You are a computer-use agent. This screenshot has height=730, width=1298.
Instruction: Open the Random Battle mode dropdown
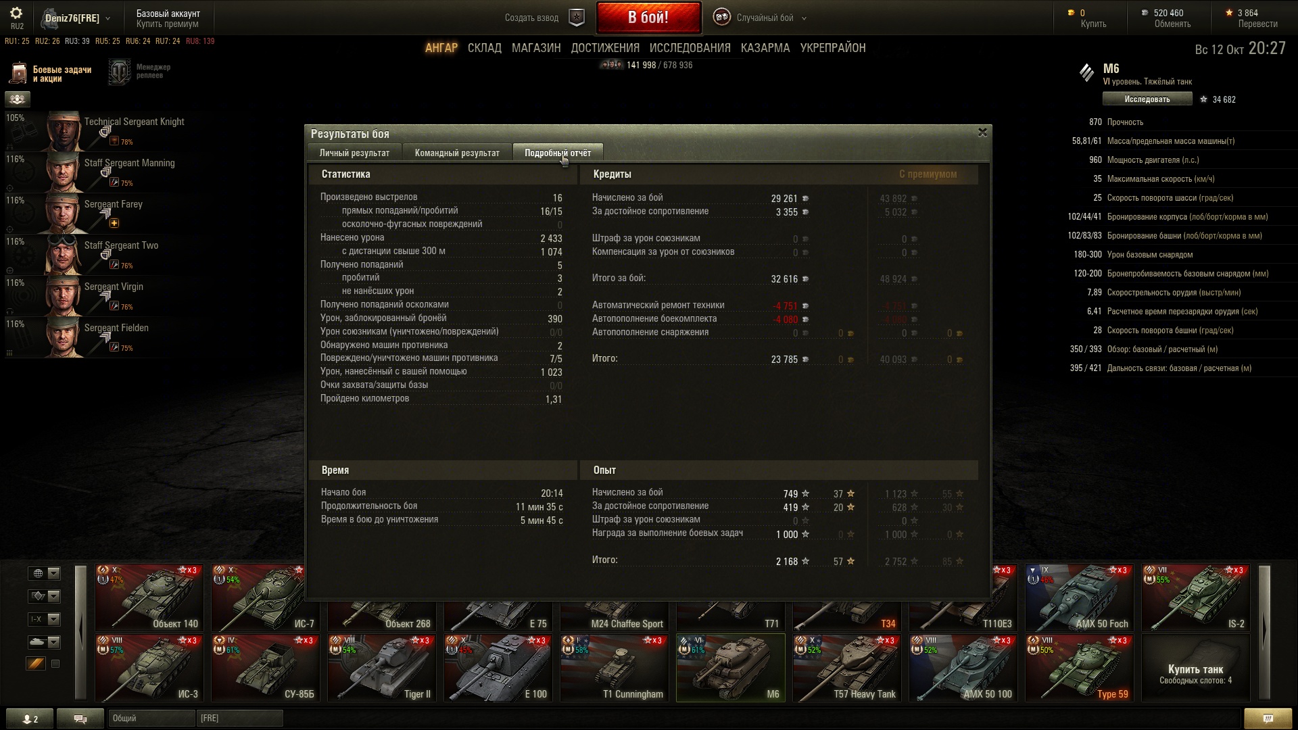coord(764,18)
